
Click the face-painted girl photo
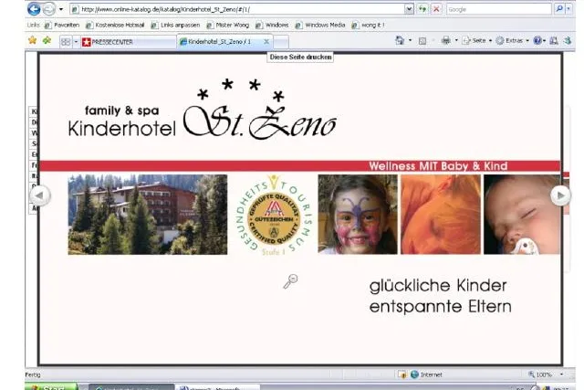point(358,215)
